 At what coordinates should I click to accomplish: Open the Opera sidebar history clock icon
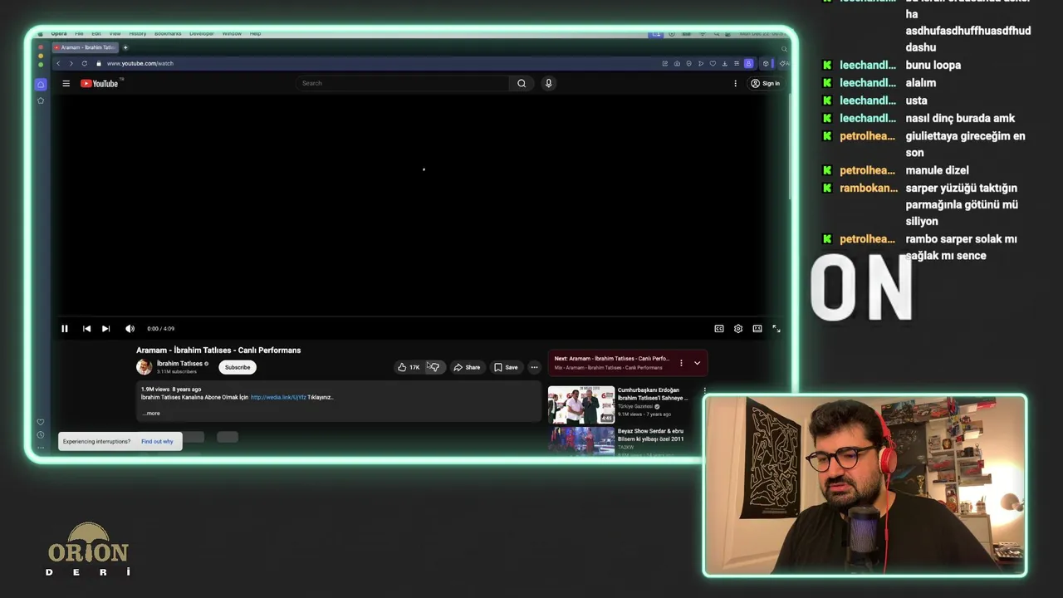pos(41,435)
